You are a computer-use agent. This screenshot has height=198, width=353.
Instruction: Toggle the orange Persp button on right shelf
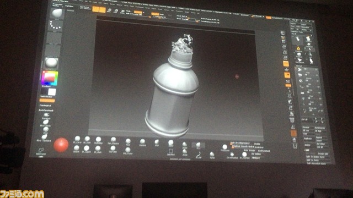[286, 64]
